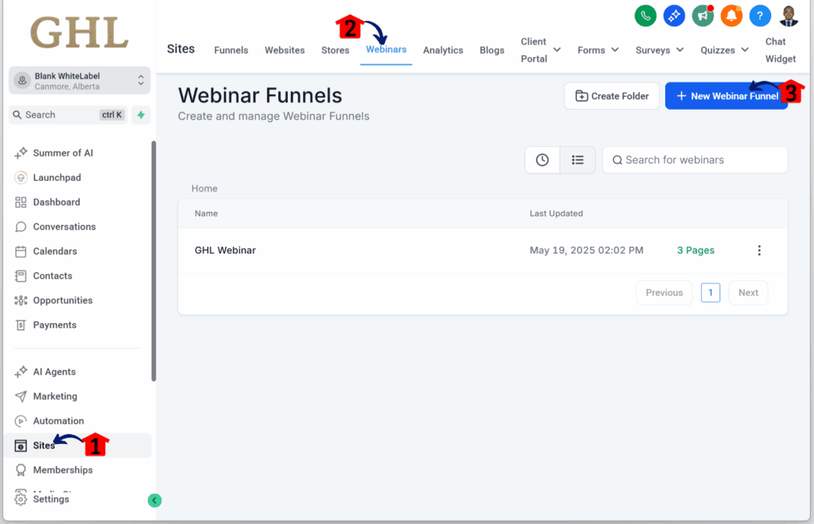Viewport: 814px width, 524px height.
Task: Click the Calendars icon in sidebar
Action: (x=20, y=252)
